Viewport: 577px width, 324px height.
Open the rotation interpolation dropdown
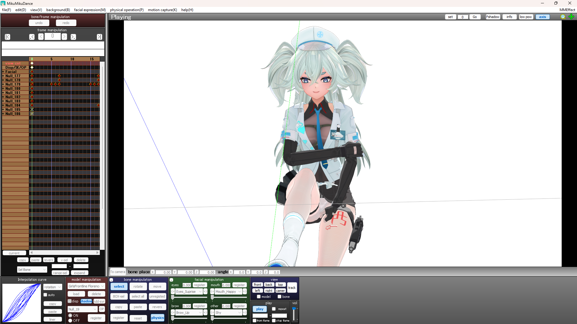pos(53,287)
